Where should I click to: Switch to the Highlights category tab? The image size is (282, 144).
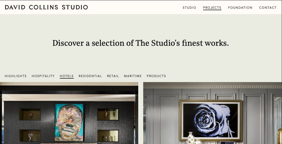[16, 76]
